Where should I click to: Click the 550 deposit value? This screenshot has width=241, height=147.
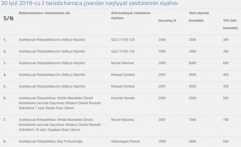[226, 97]
